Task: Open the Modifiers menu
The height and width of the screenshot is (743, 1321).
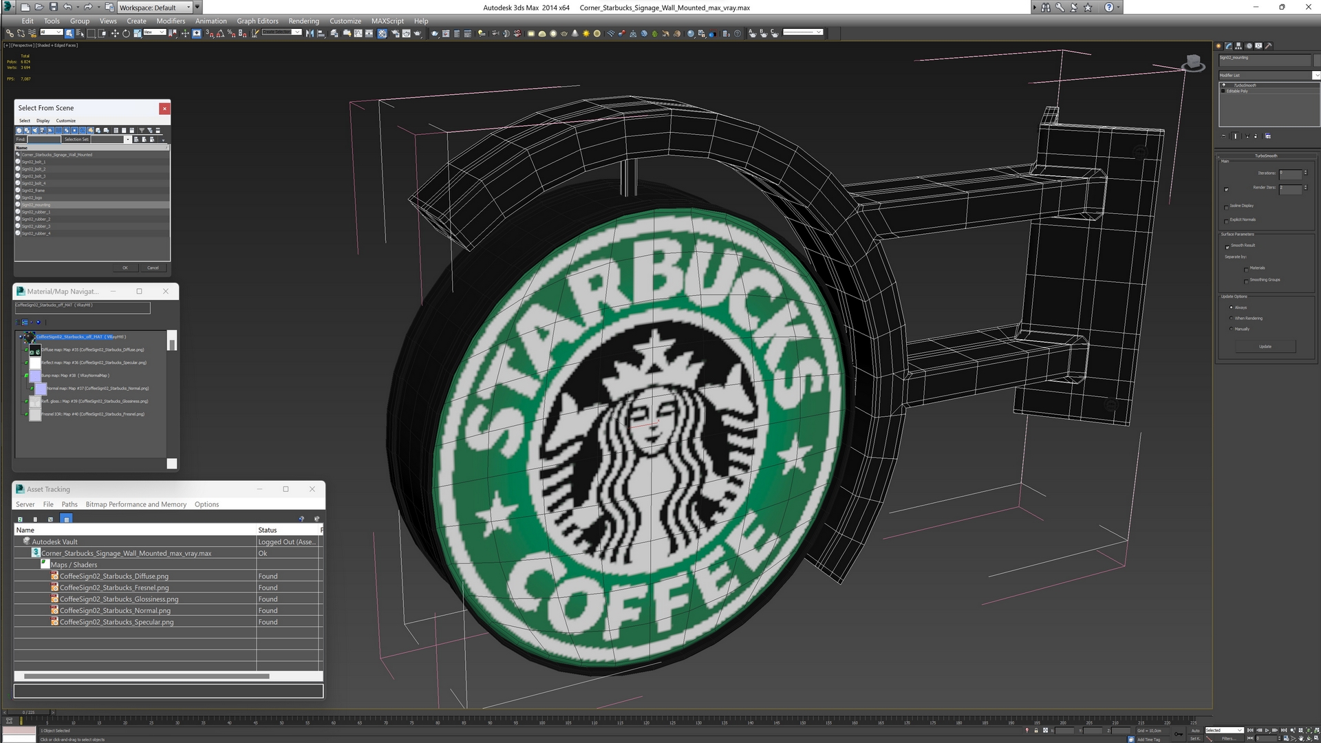Action: pos(171,21)
